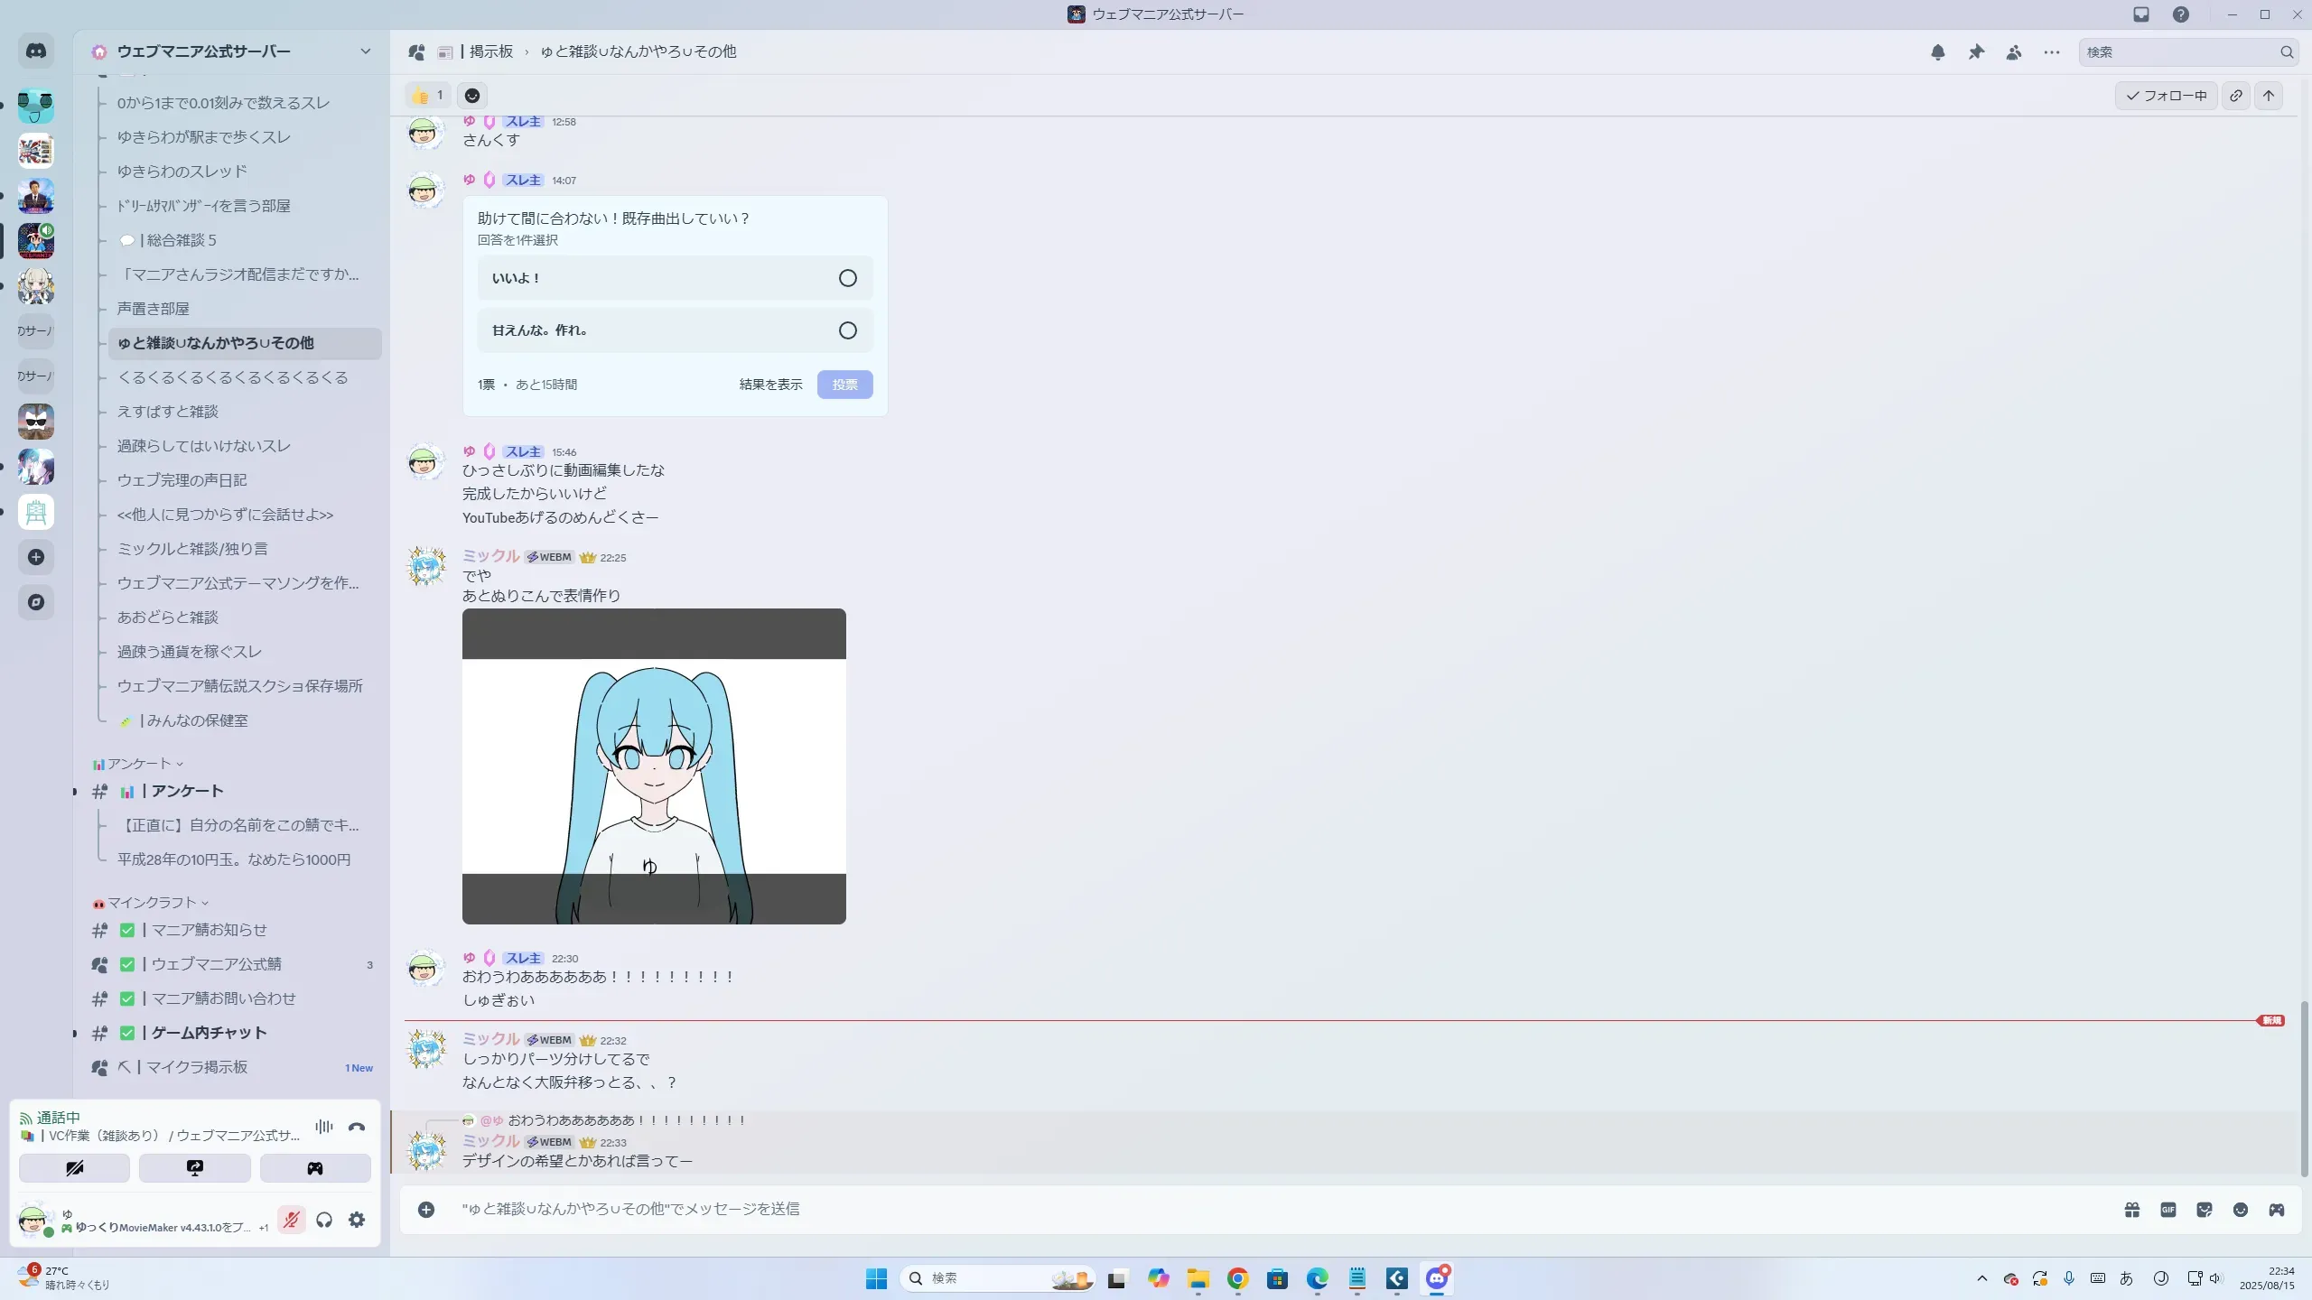Screen dimensions: 2312x1300
Task: Copy thread link icon
Action: pos(2236,96)
